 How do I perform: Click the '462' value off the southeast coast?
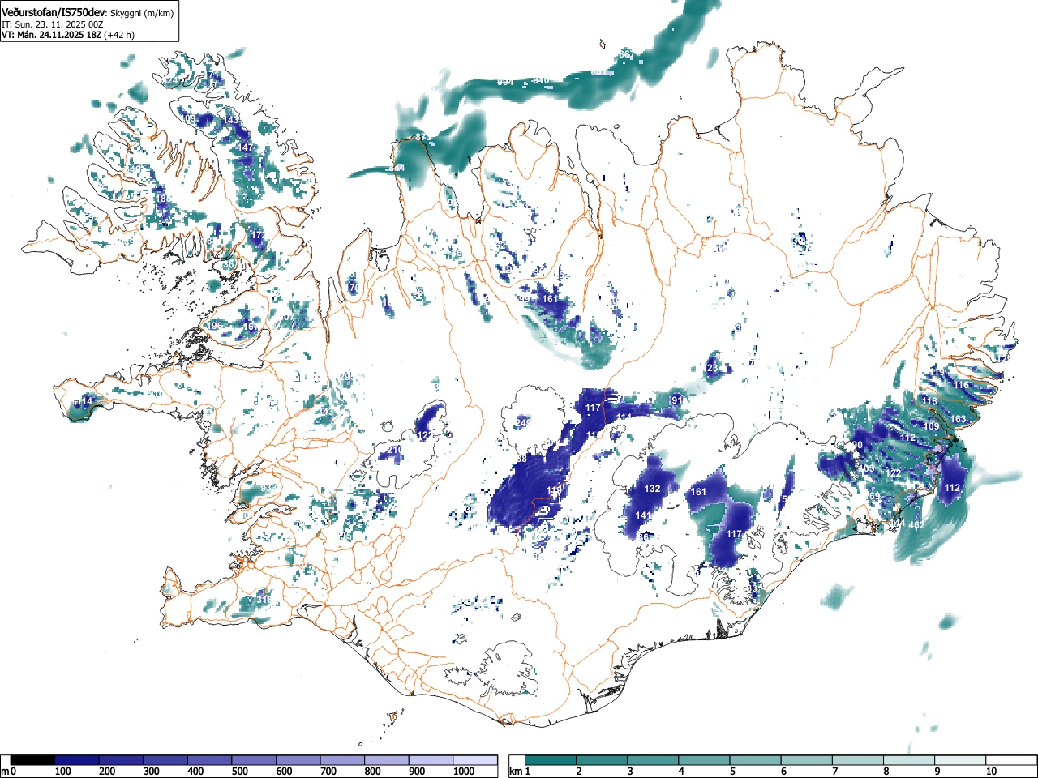coord(916,526)
